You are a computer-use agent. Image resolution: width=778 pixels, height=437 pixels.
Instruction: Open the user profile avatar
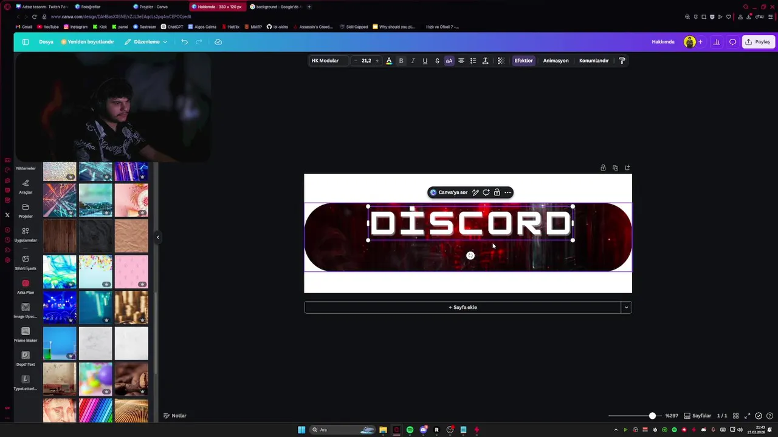click(x=689, y=42)
